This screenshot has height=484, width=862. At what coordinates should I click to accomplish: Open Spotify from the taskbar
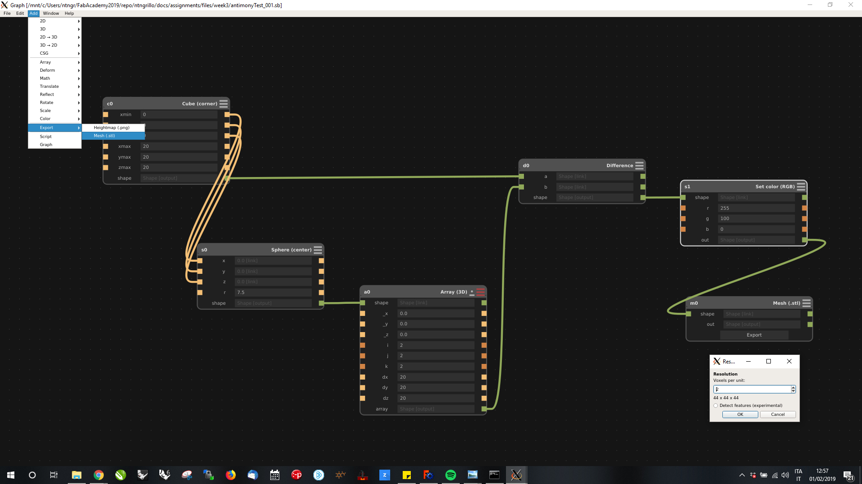coord(450,475)
